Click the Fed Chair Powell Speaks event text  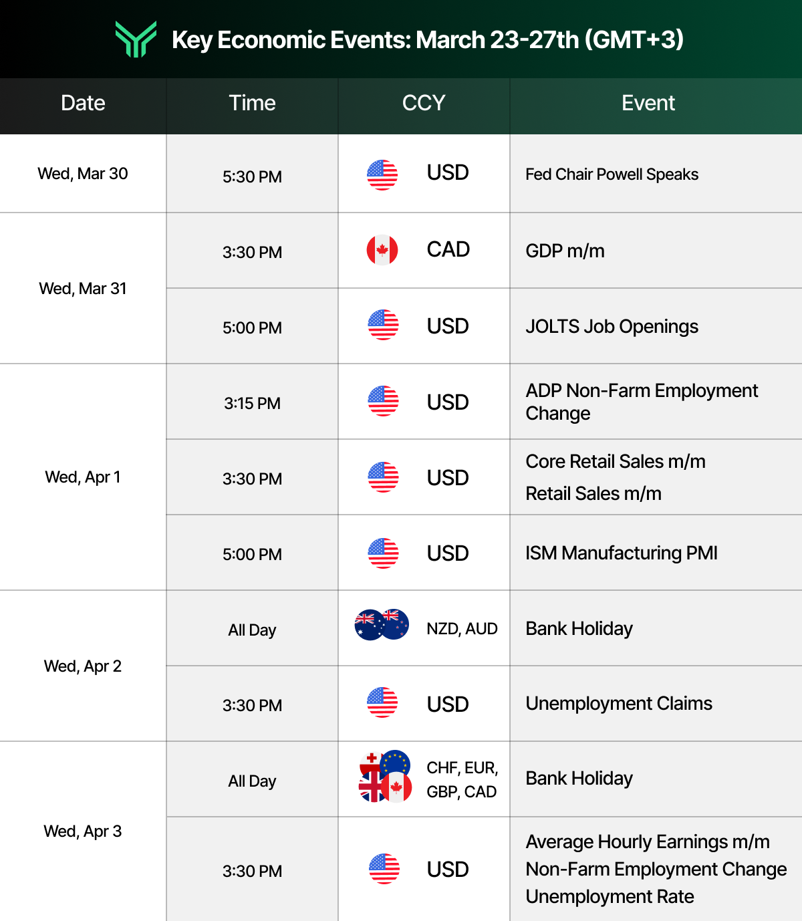612,174
